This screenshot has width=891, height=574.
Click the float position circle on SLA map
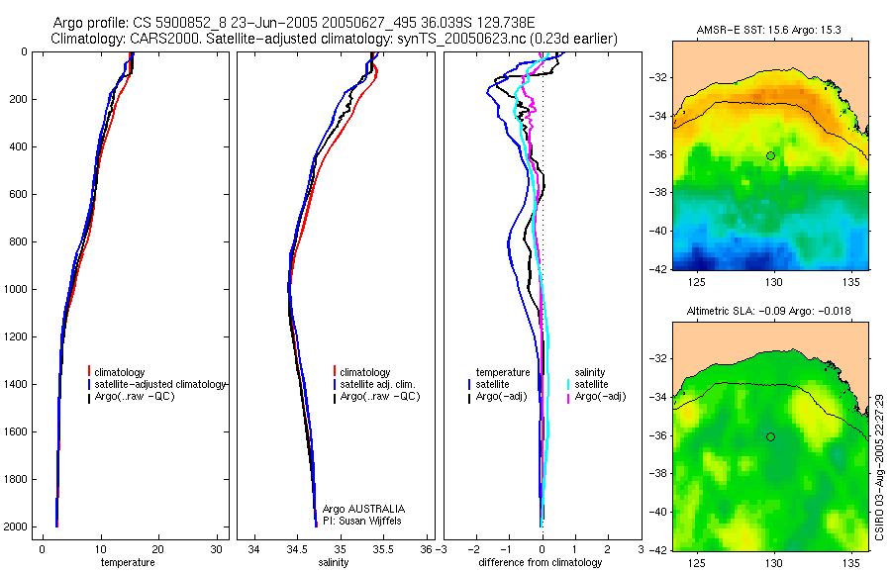[770, 437]
